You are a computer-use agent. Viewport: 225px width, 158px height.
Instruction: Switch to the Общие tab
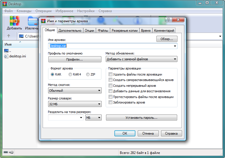[x=50, y=30]
